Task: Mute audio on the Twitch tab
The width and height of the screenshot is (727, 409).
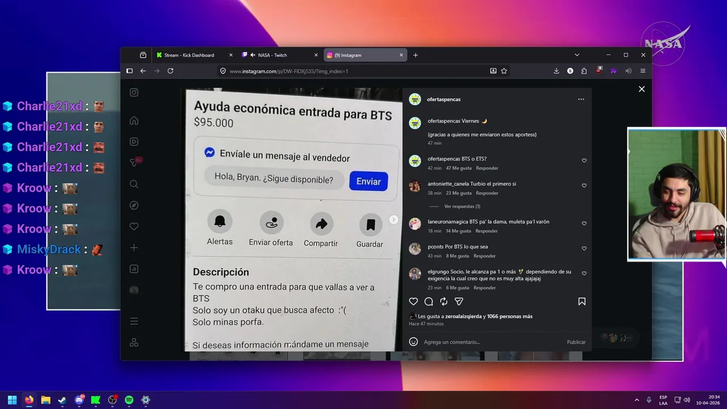Action: click(252, 55)
